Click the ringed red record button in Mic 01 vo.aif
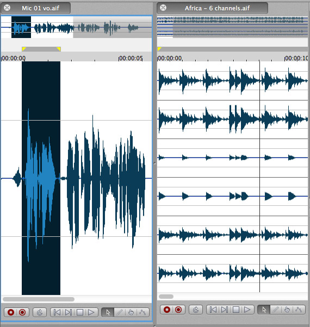Viewport: 310px width, 327px height. click(x=22, y=312)
